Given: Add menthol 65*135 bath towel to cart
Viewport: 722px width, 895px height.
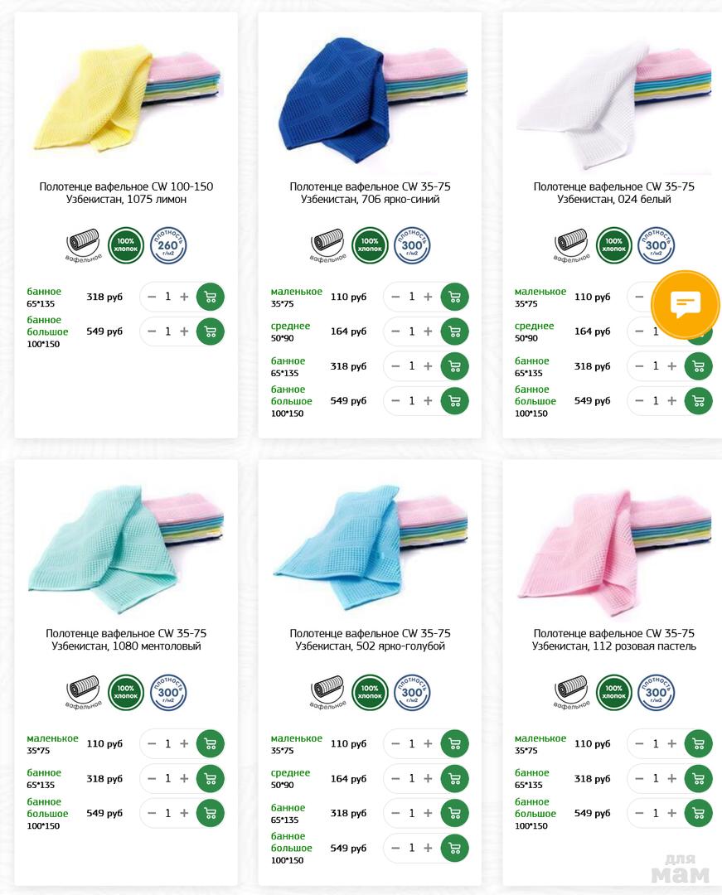Looking at the screenshot, I should pos(210,778).
